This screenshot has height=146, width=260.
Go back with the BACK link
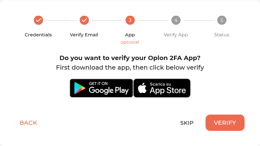tap(28, 123)
